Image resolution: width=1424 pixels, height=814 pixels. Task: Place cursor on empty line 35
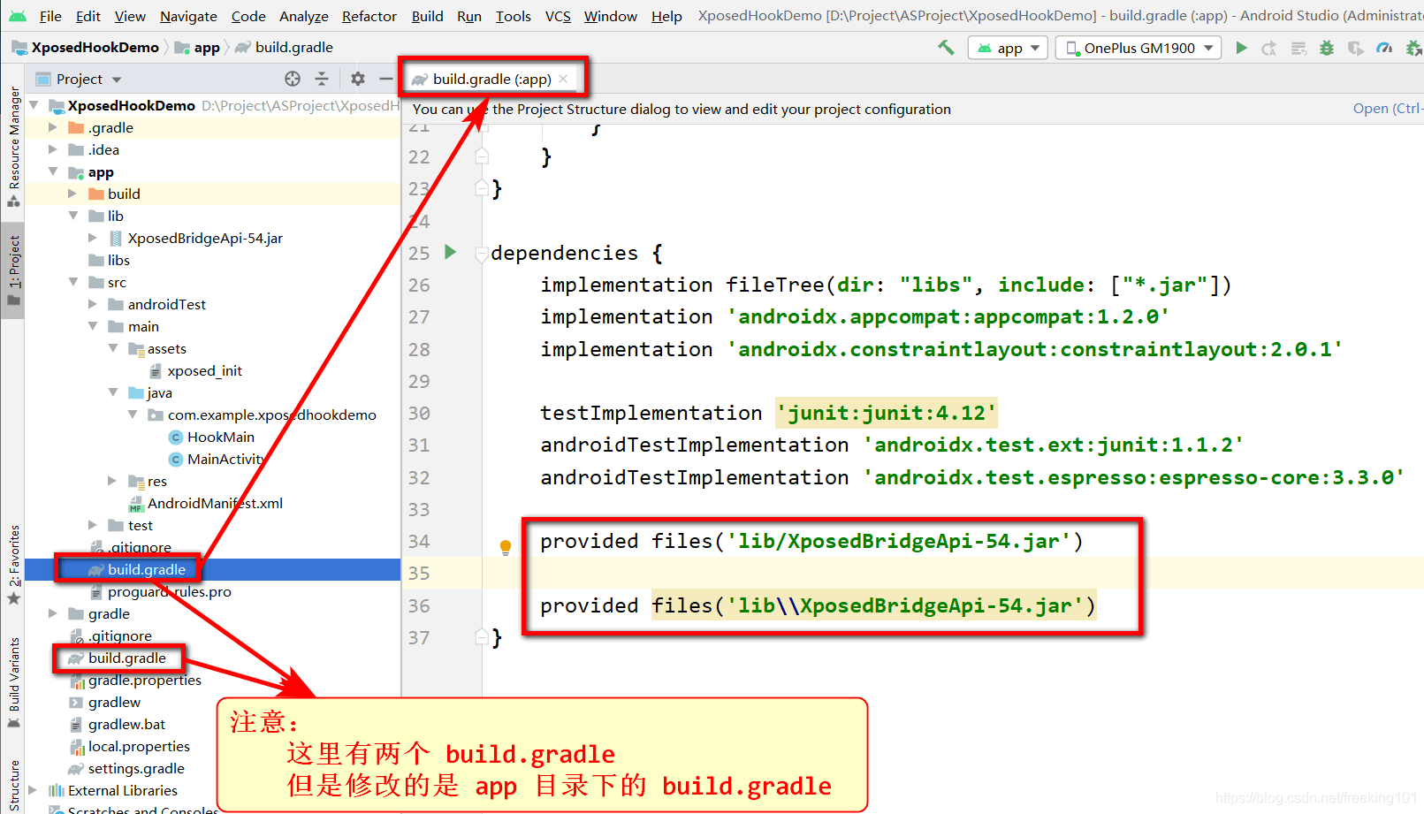point(953,573)
